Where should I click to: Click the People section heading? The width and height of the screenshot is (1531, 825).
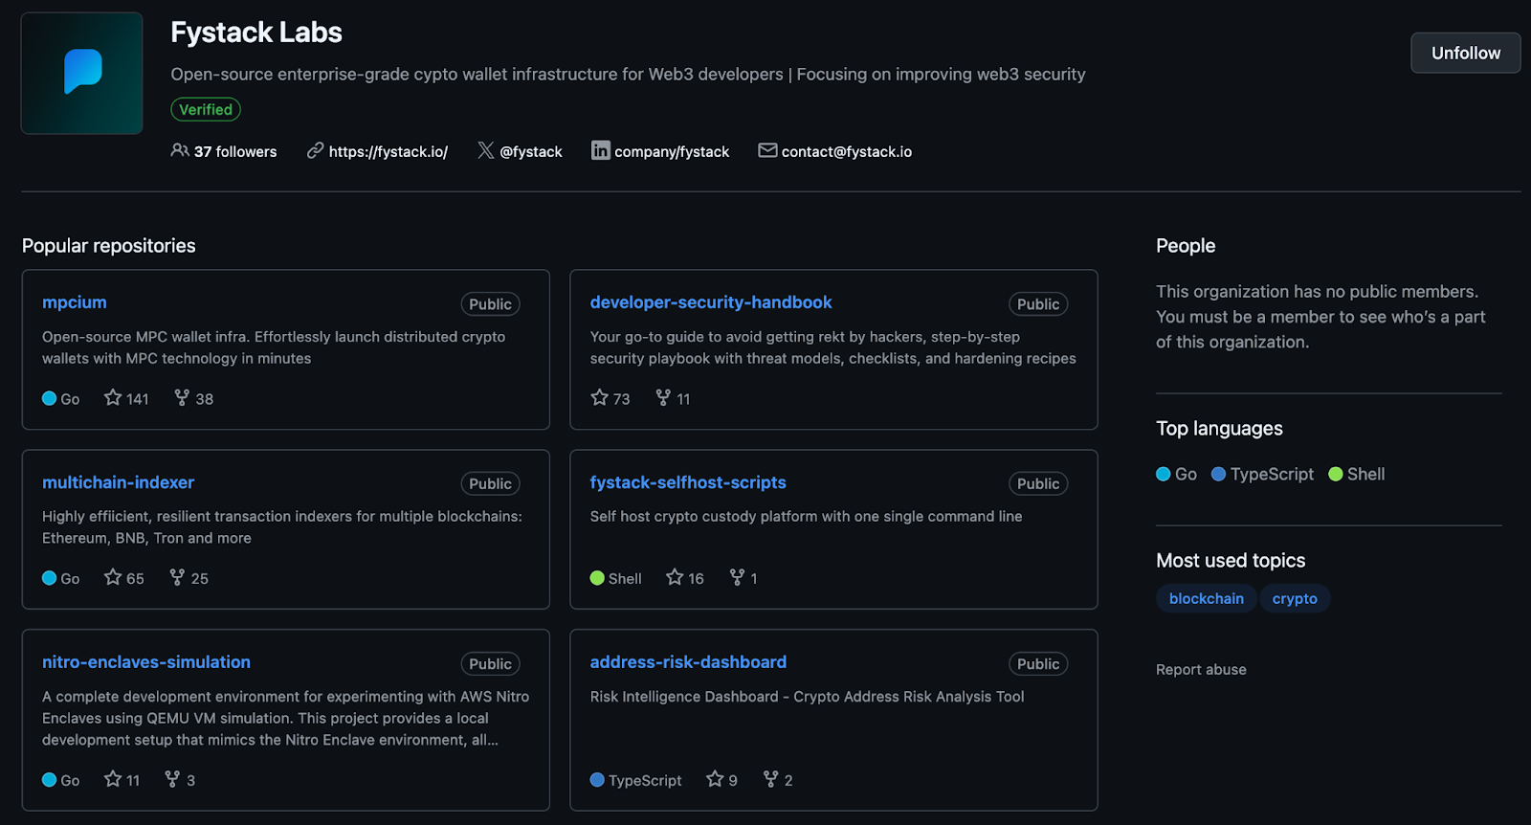(1186, 246)
